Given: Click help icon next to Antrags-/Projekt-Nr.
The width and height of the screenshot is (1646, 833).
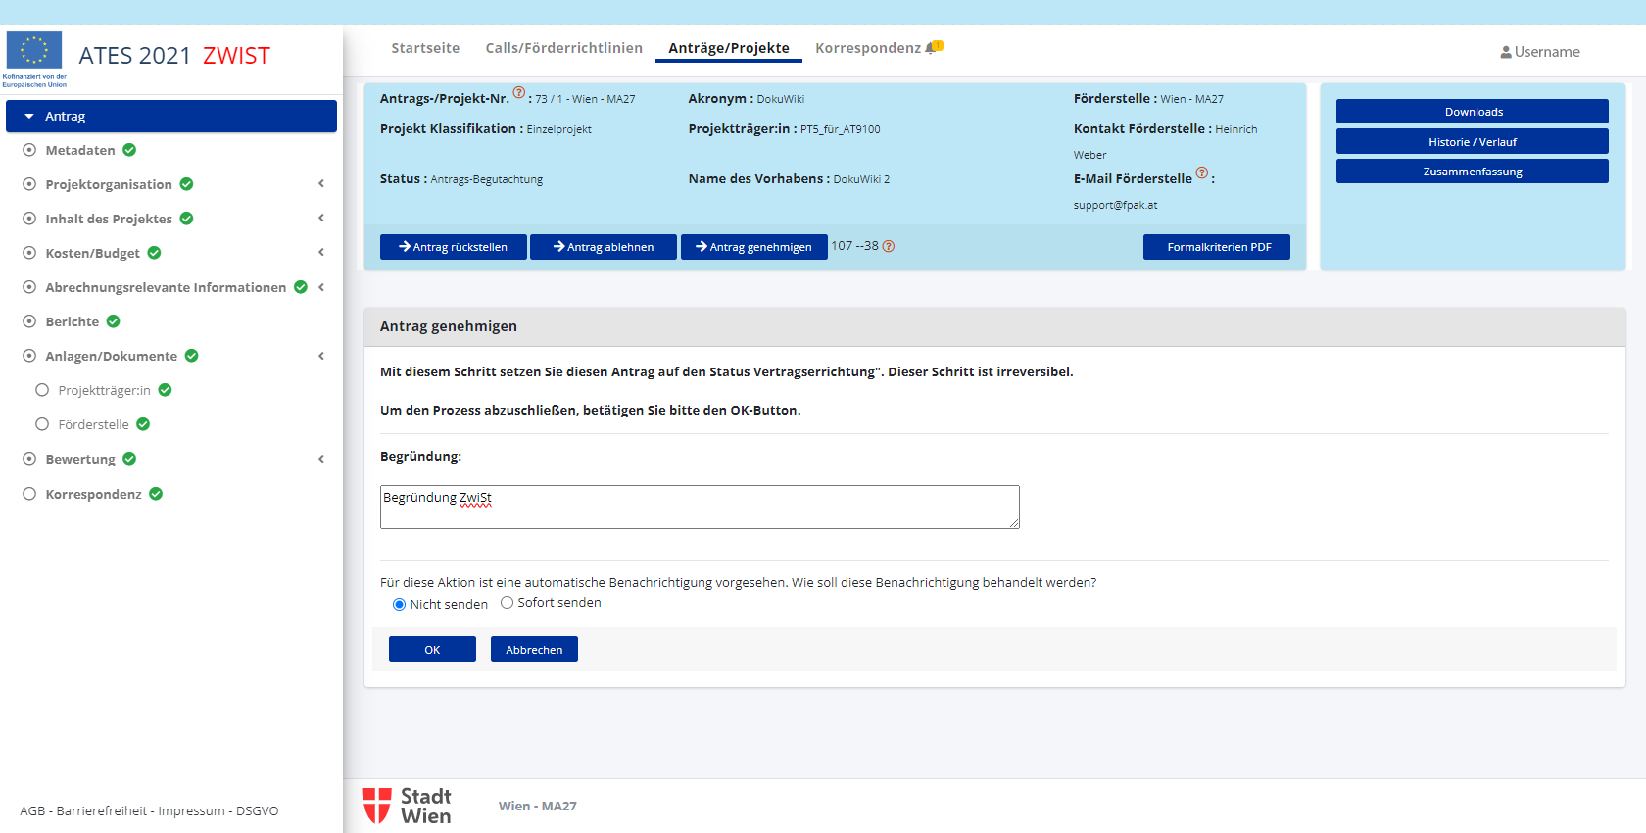Looking at the screenshot, I should pos(519,93).
